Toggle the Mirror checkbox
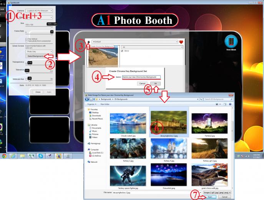Screen dimensions: 264x200 point(122,51)
